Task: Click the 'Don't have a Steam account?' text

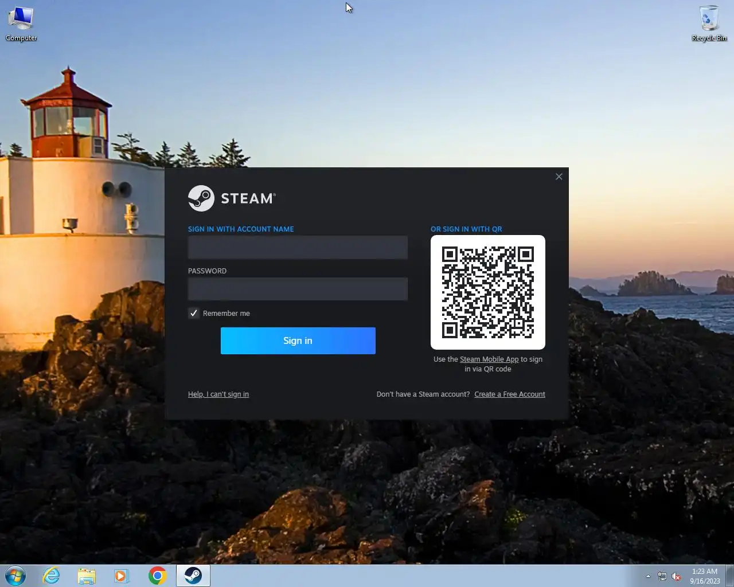Action: pos(423,394)
